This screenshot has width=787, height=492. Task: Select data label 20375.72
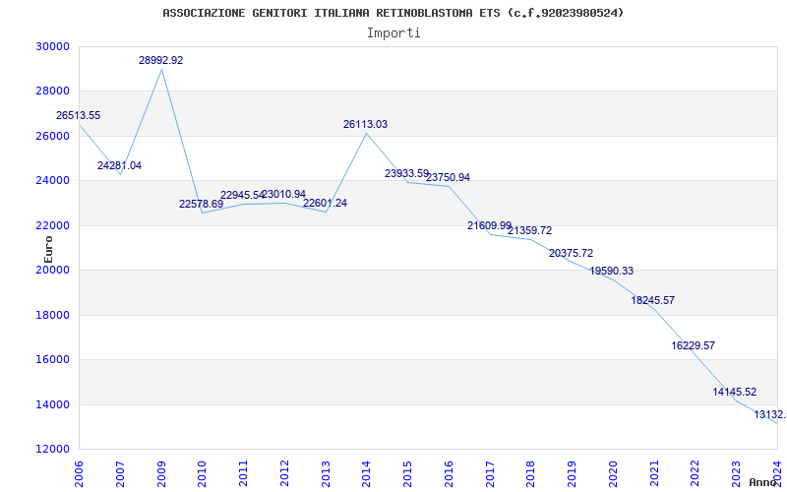[x=571, y=254]
